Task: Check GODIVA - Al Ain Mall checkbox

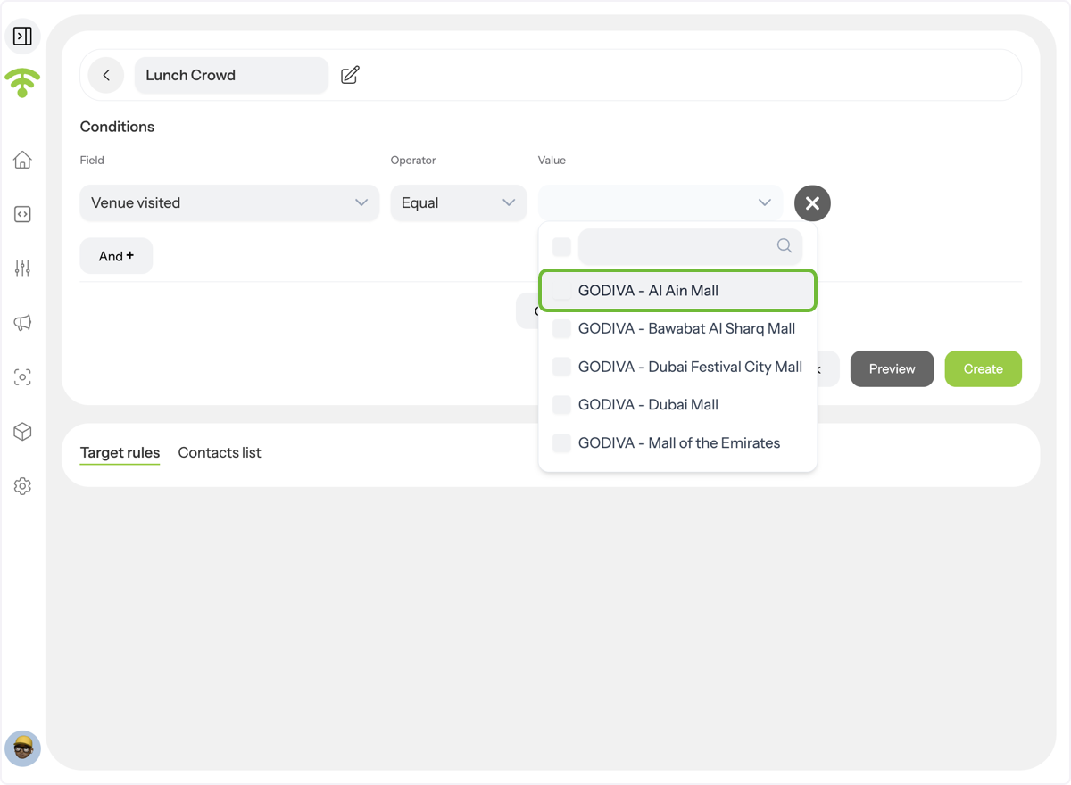Action: (561, 291)
